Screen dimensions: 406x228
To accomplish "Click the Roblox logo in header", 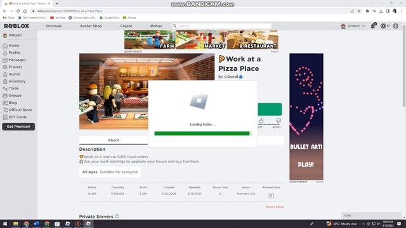I will point(16,26).
